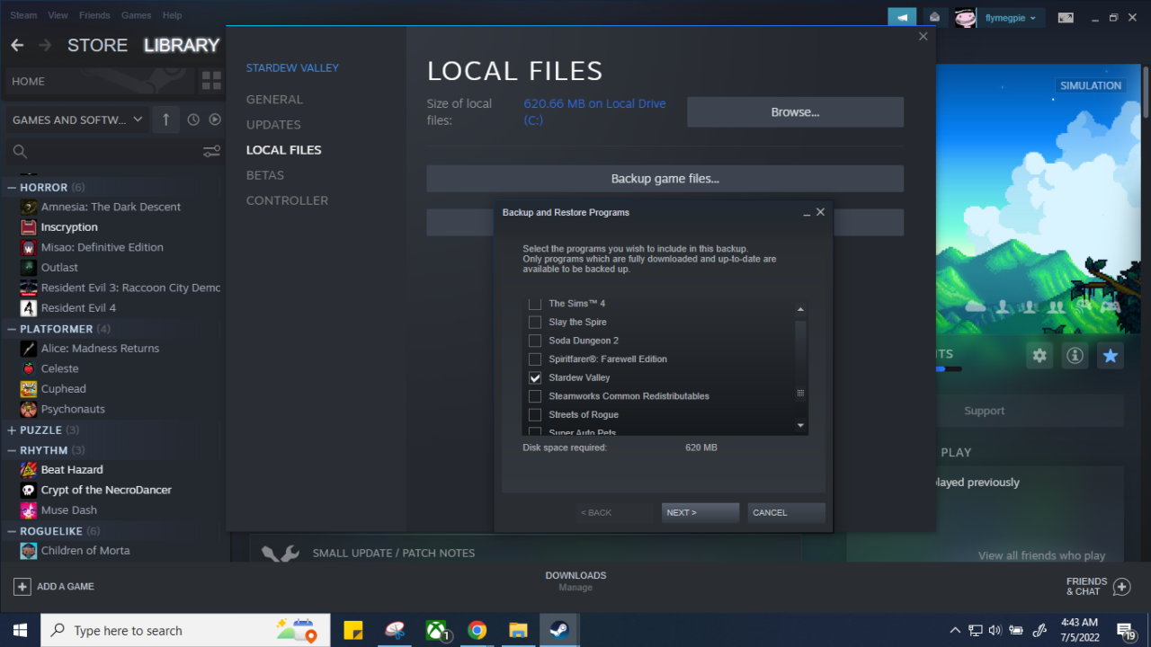Image resolution: width=1151 pixels, height=647 pixels.
Task: Open Google Chrome in taskbar
Action: point(477,630)
